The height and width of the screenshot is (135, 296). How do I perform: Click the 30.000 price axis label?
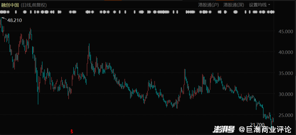pyautogui.click(x=286, y=94)
